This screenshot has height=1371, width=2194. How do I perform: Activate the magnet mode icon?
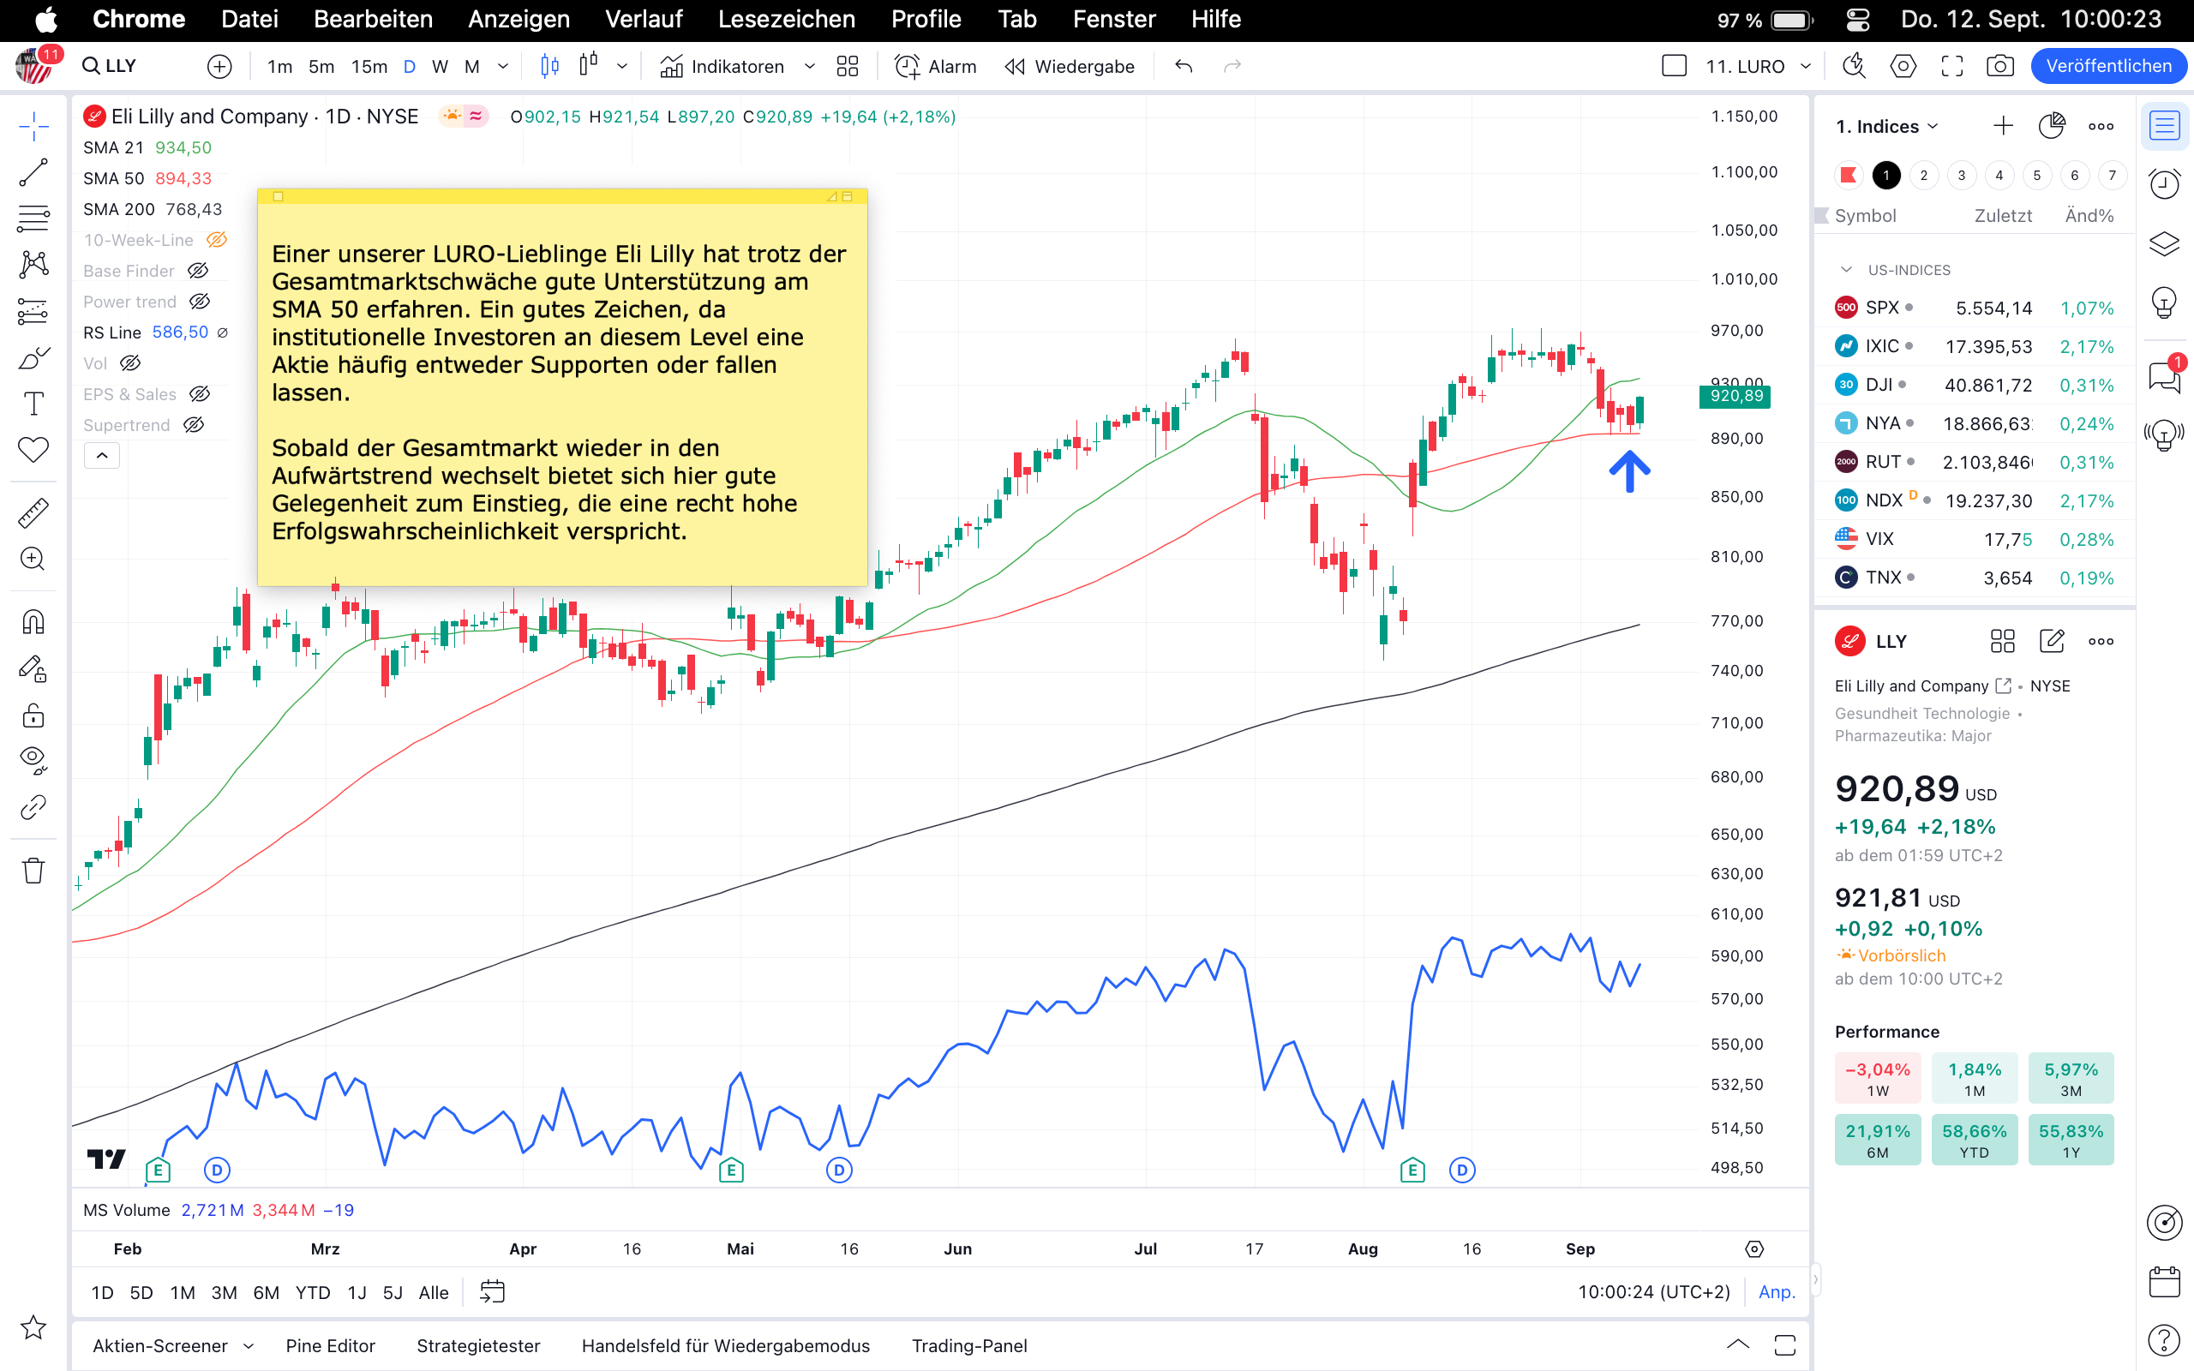(33, 623)
